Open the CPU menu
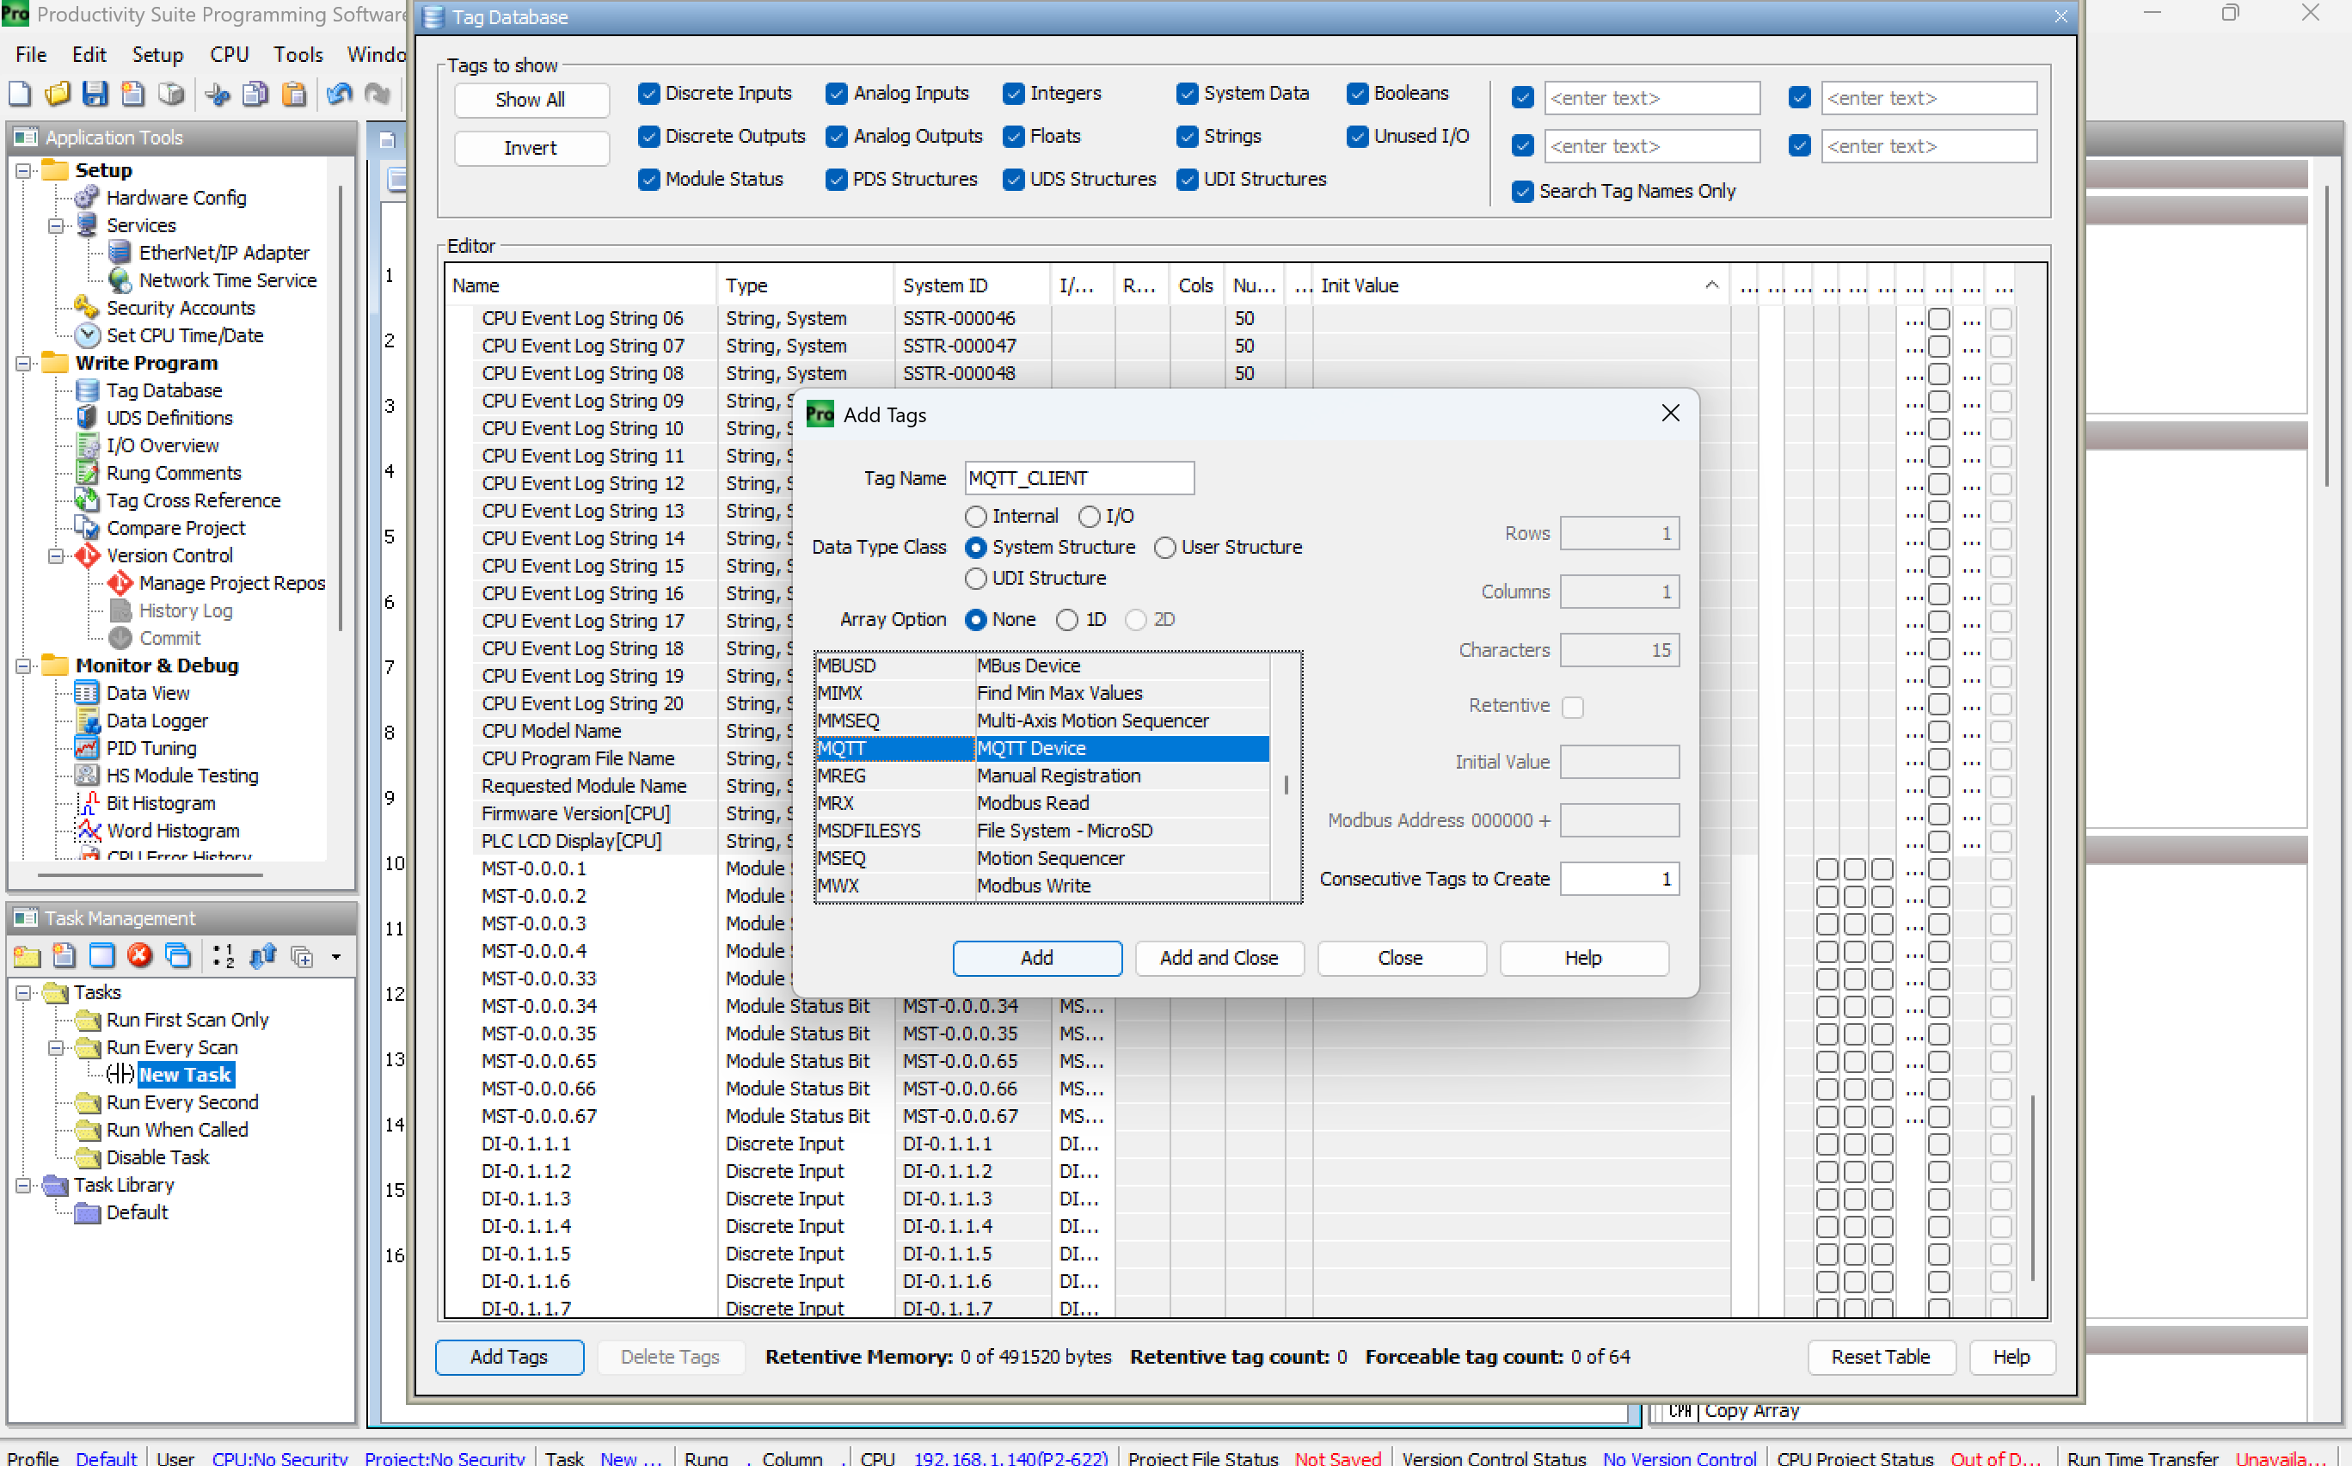The width and height of the screenshot is (2352, 1466). tap(229, 54)
